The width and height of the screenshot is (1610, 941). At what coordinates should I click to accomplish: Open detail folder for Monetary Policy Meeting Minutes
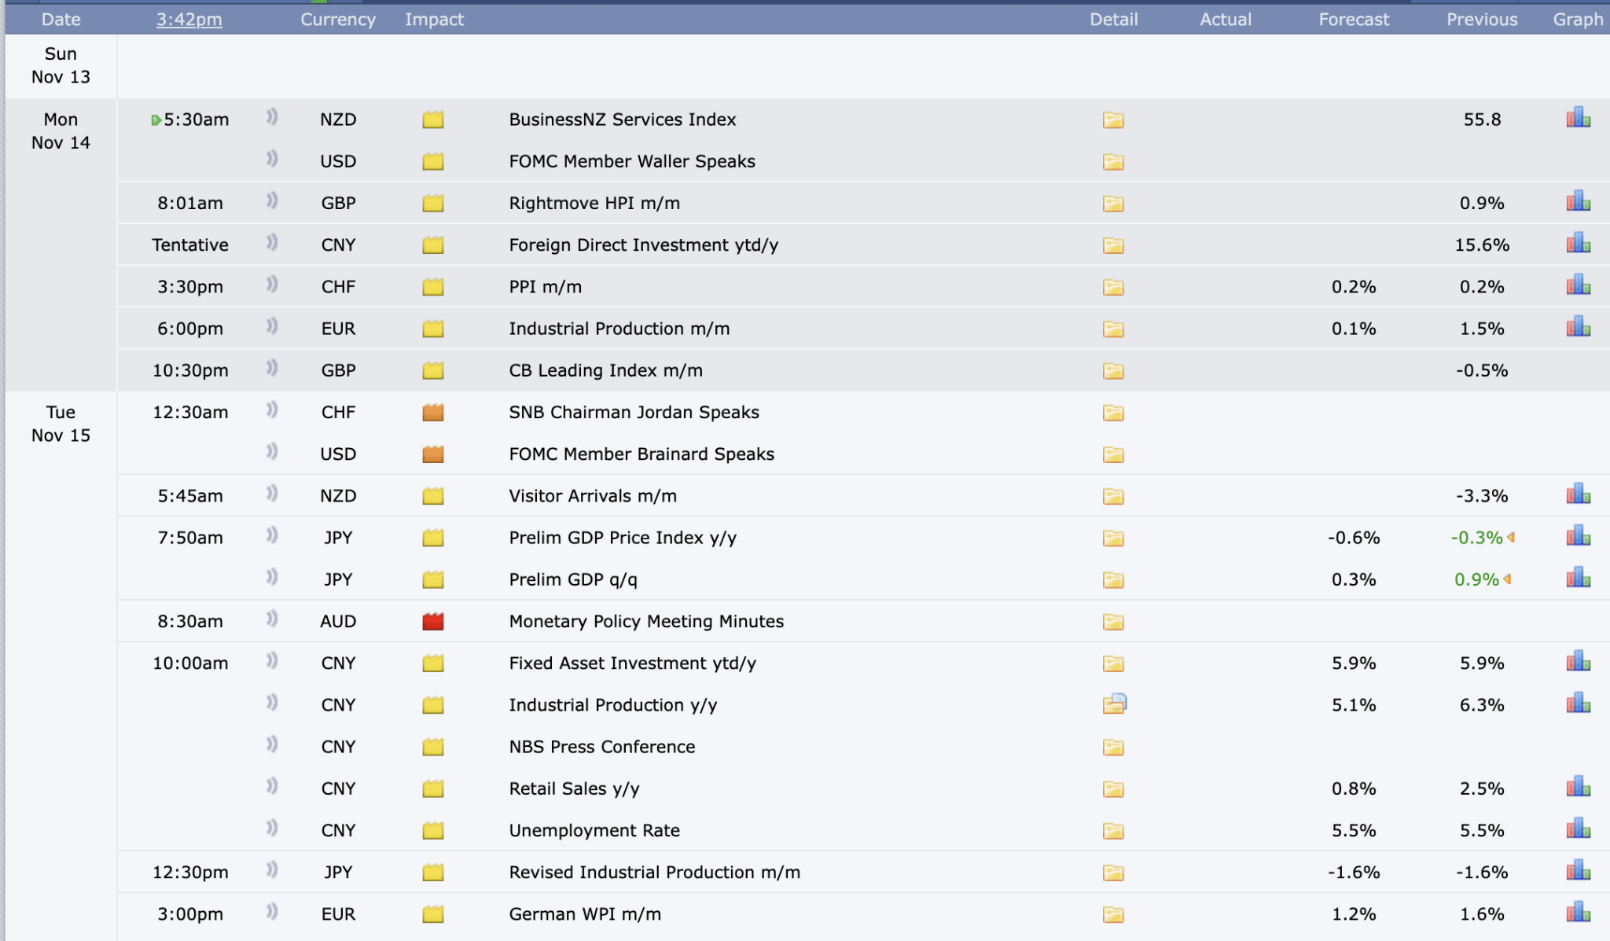click(x=1113, y=622)
